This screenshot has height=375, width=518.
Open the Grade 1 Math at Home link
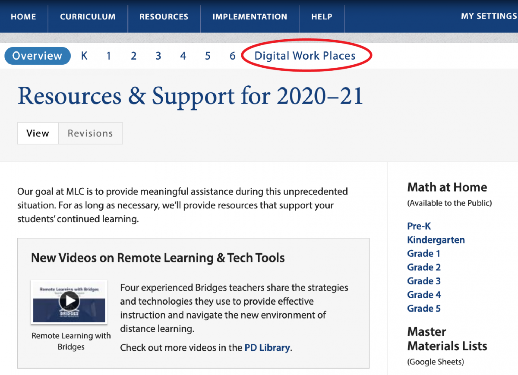point(424,253)
